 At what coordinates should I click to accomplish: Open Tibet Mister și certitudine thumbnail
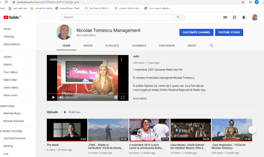tap(108, 130)
